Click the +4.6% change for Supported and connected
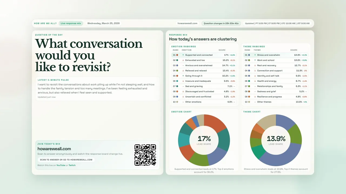346x194 pixels. click(x=232, y=55)
